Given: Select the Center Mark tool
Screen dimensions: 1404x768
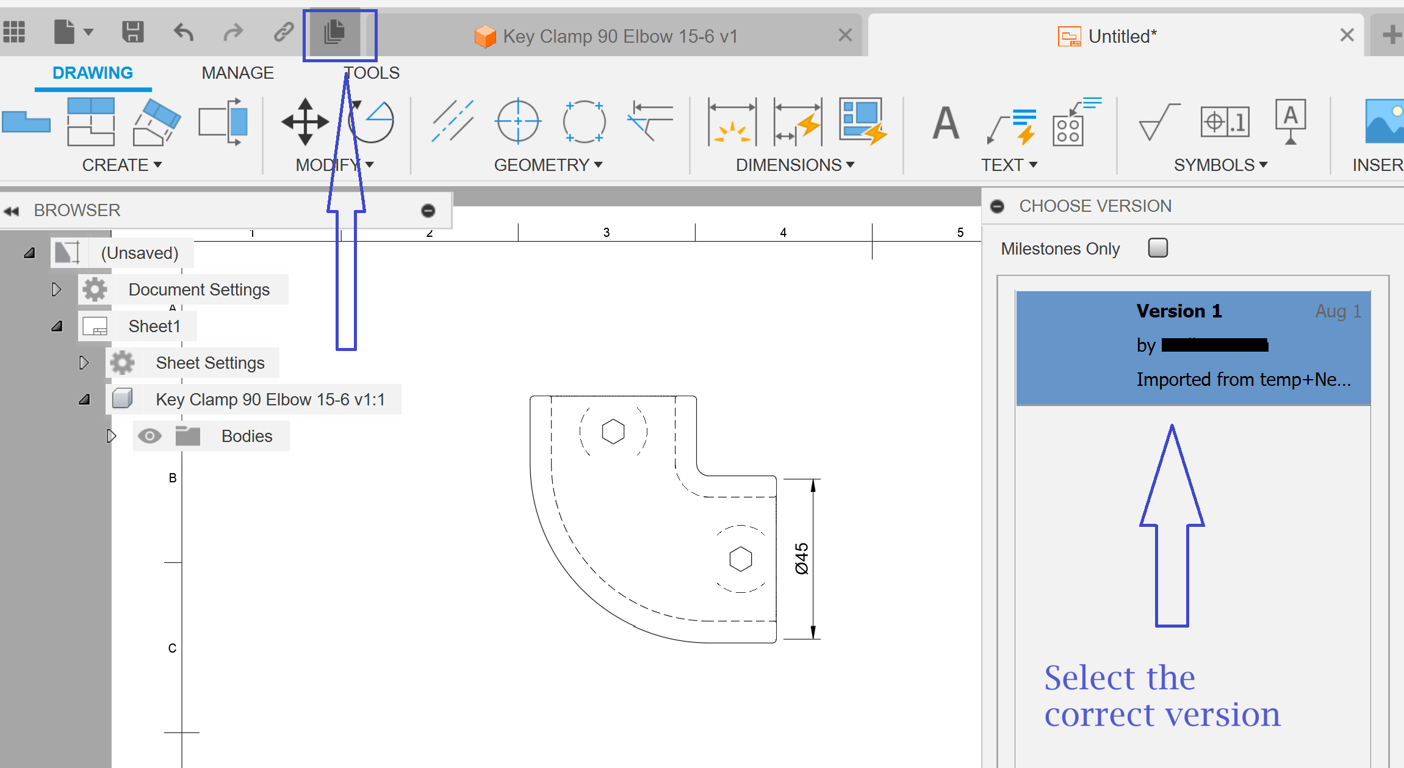Looking at the screenshot, I should (517, 121).
